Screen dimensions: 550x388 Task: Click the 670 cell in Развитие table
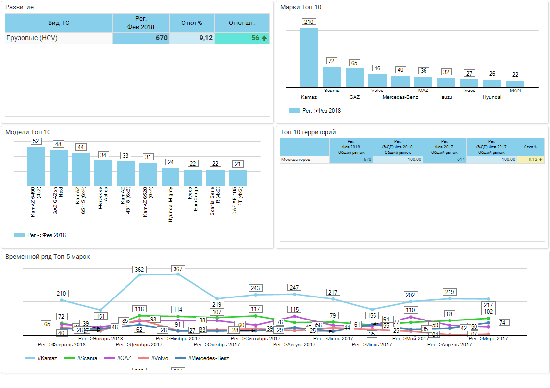coord(141,38)
